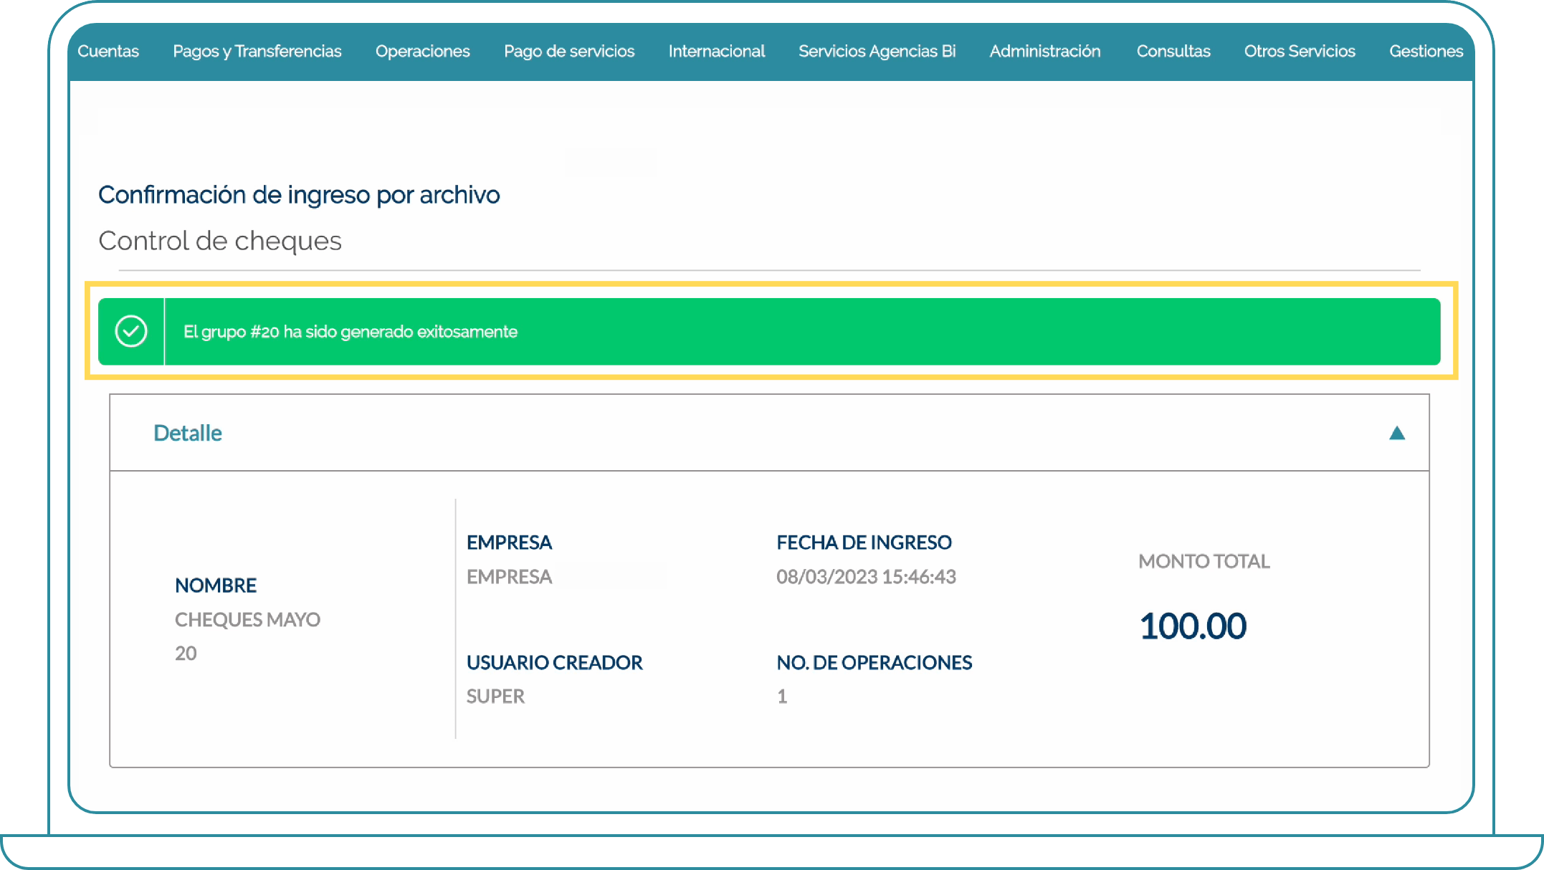The width and height of the screenshot is (1544, 870).
Task: Open the Administración menu
Action: (x=1045, y=51)
